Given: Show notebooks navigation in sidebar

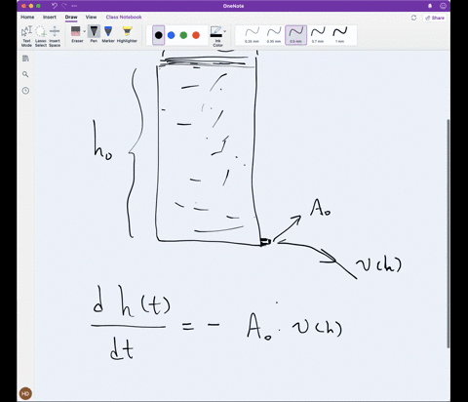Looking at the screenshot, I should [x=25, y=59].
